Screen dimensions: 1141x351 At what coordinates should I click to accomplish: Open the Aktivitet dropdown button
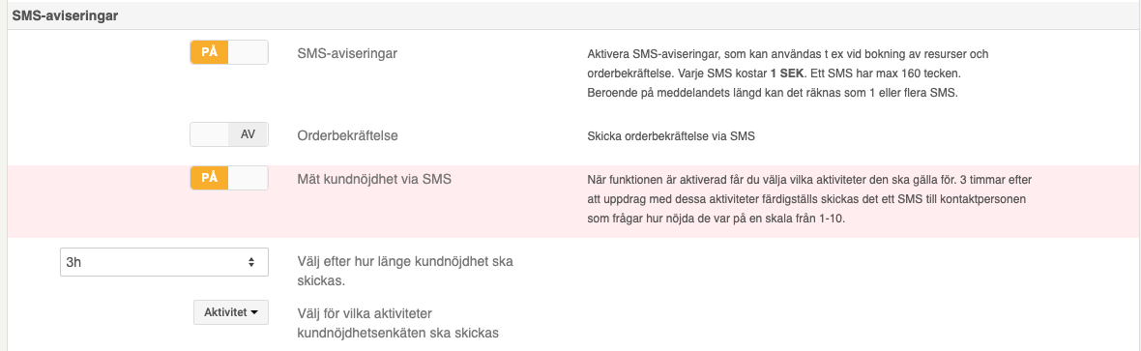[231, 312]
